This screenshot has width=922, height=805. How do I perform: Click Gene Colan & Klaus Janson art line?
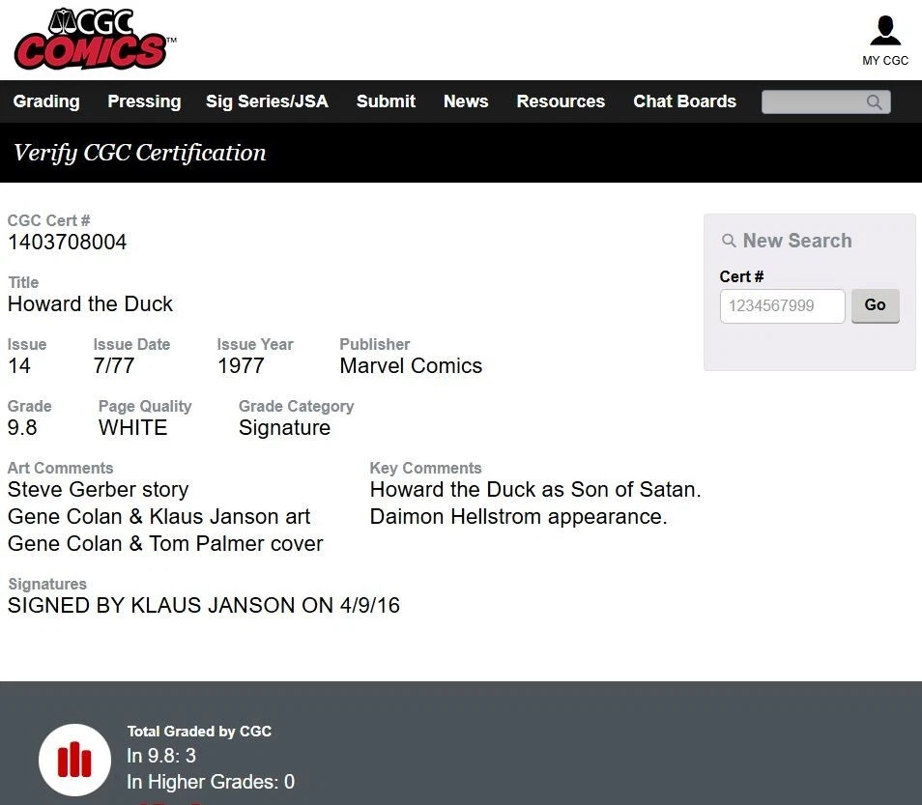click(158, 516)
